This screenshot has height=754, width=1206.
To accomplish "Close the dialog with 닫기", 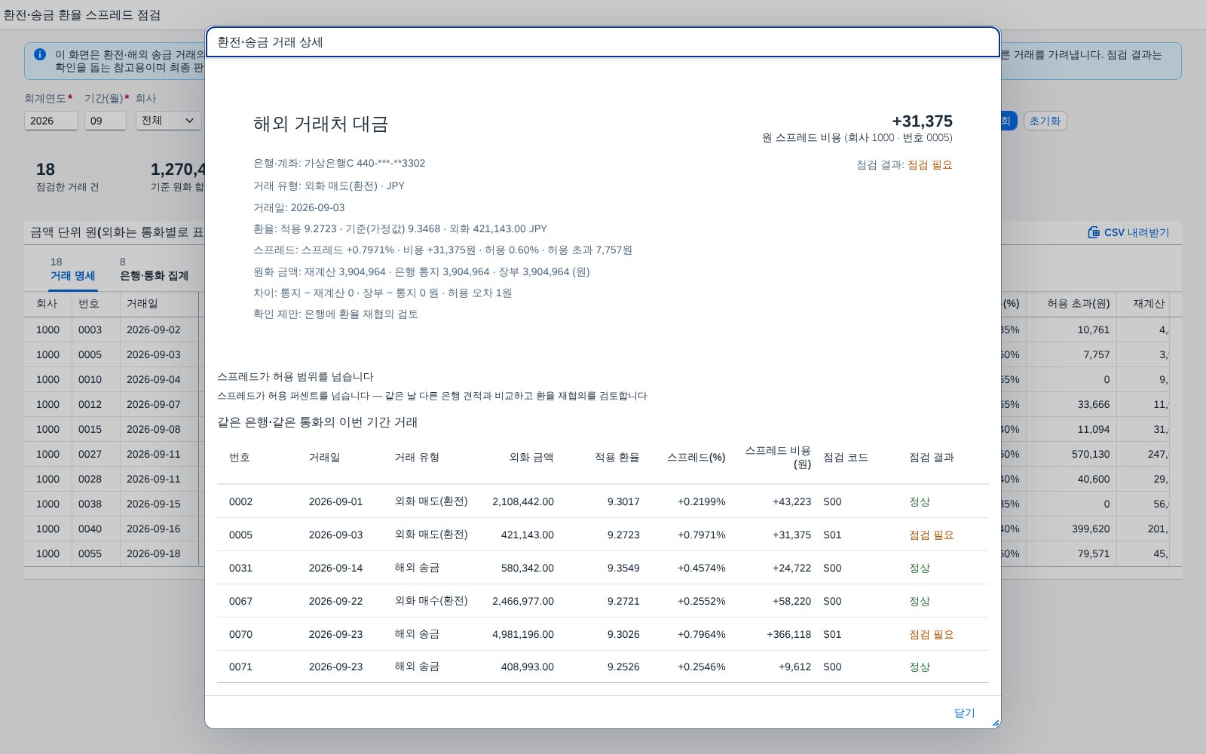I will (x=965, y=713).
